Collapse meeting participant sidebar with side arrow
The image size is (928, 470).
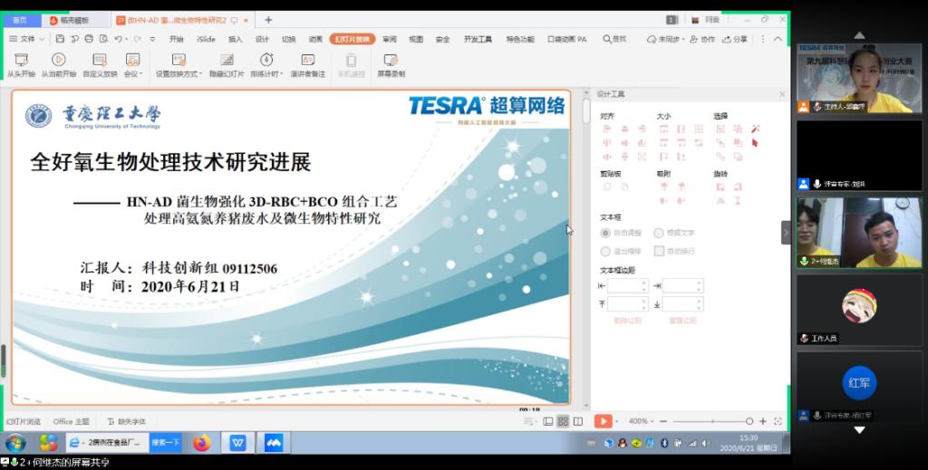click(x=786, y=233)
